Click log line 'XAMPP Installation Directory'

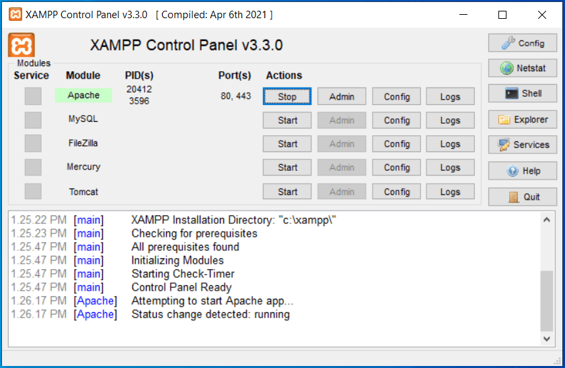coord(233,220)
